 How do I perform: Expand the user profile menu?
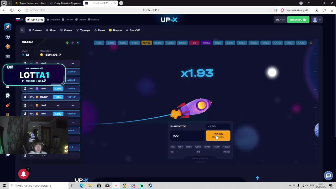pyautogui.click(x=316, y=20)
